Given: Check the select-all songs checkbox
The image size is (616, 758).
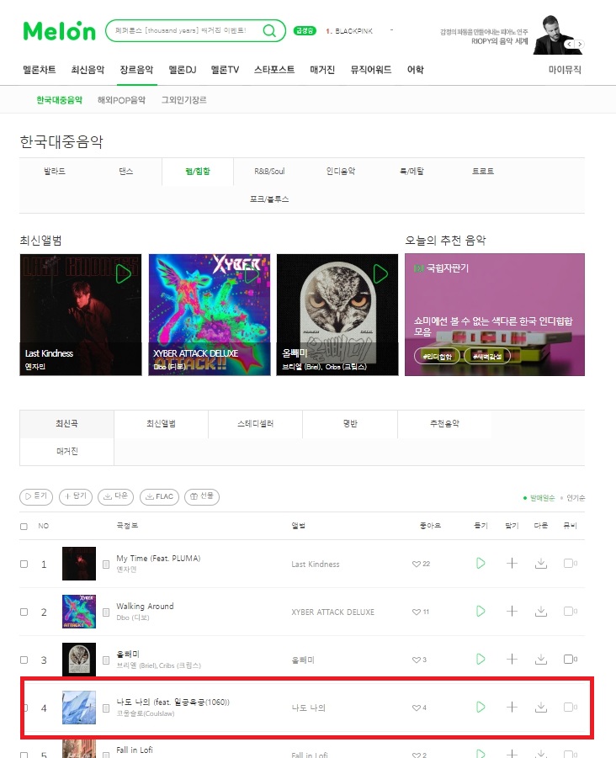Looking at the screenshot, I should pyautogui.click(x=24, y=527).
